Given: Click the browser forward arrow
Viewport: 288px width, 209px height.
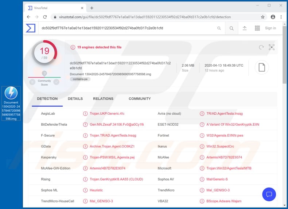Looking at the screenshot, I should point(37,17).
